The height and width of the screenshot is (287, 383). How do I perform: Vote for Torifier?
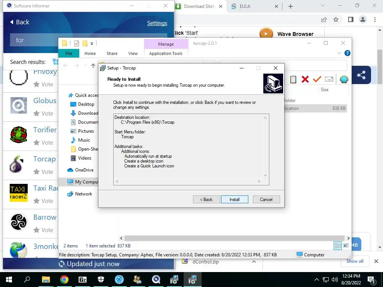(43, 142)
